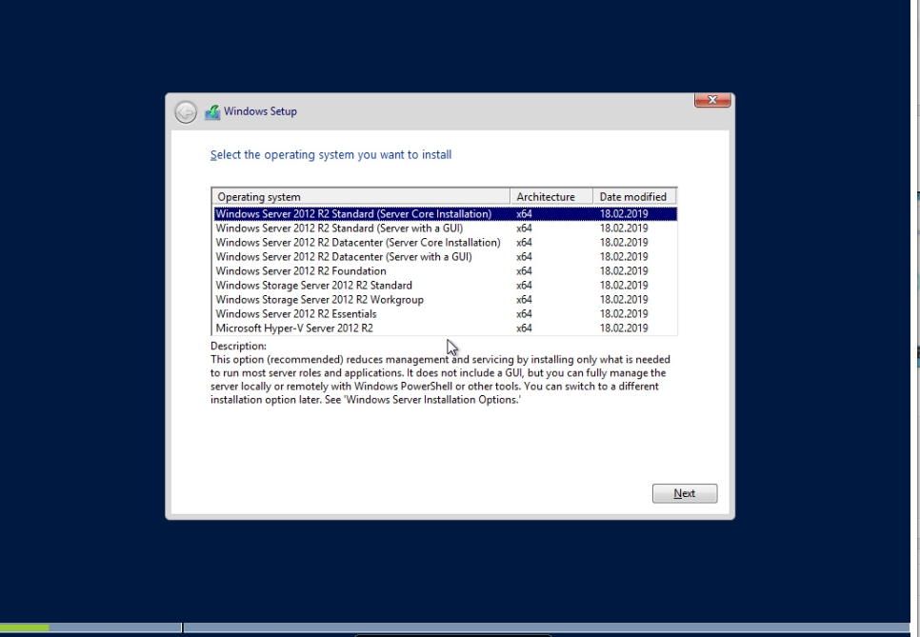Click x64 cell in Hyper-V Server row
This screenshot has height=637, width=920.
tap(524, 328)
